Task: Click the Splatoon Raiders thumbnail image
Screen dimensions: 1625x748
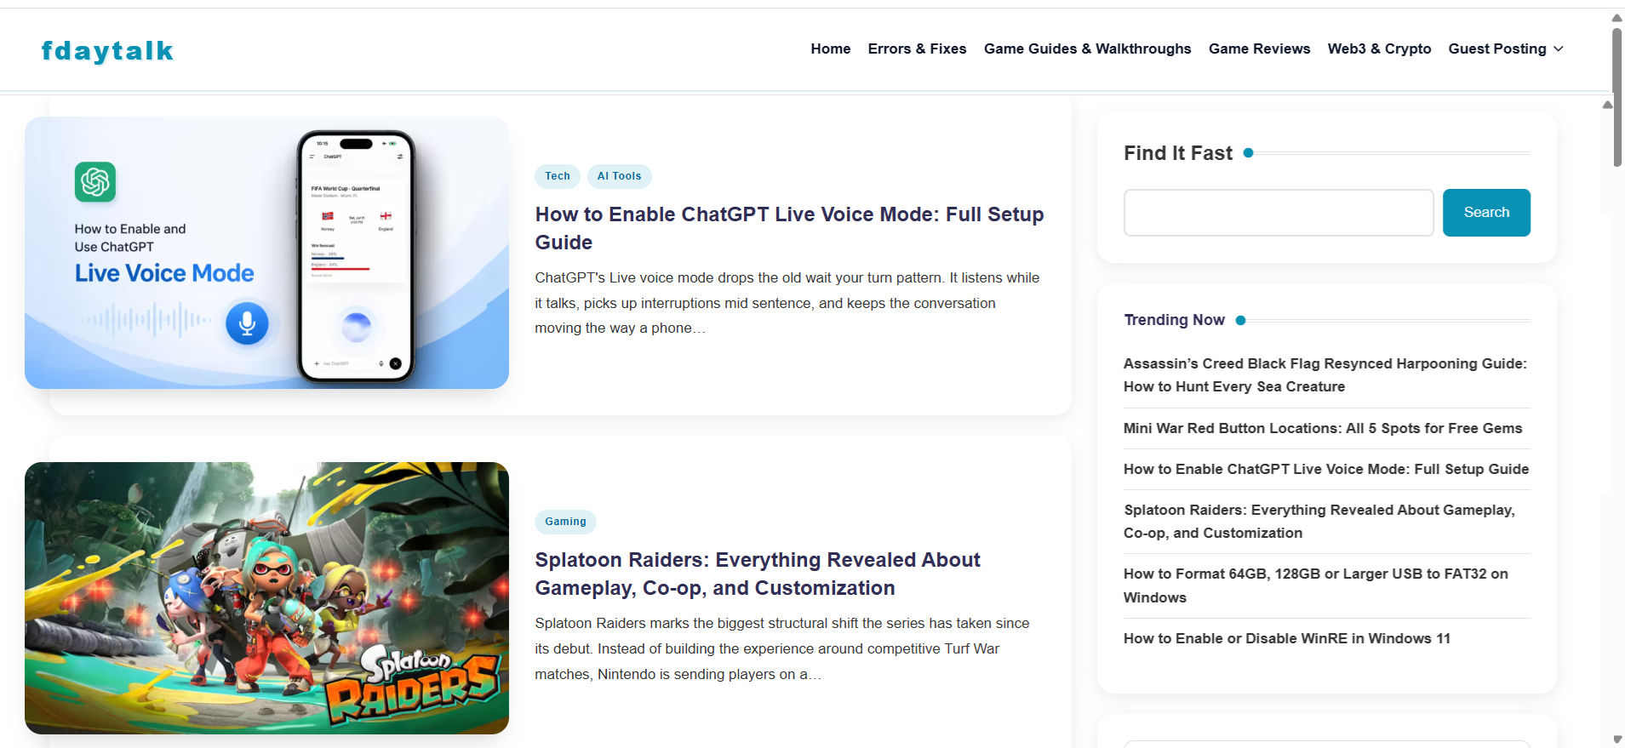Action: pyautogui.click(x=266, y=598)
